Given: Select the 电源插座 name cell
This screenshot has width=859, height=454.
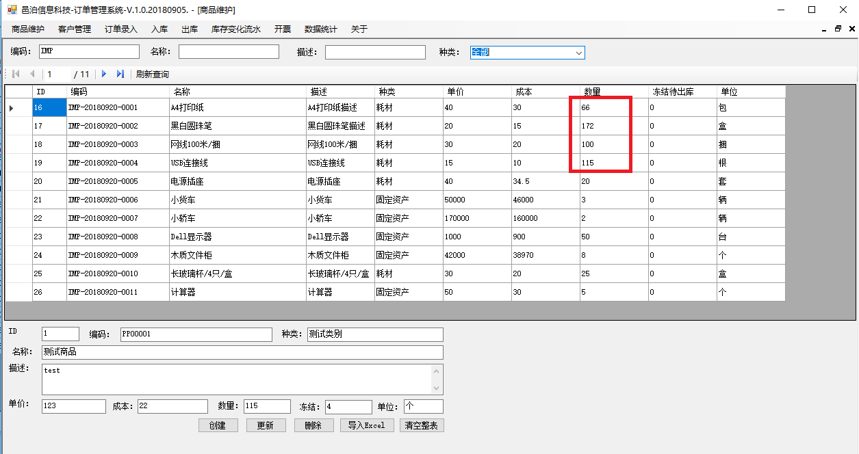Looking at the screenshot, I should coord(238,181).
